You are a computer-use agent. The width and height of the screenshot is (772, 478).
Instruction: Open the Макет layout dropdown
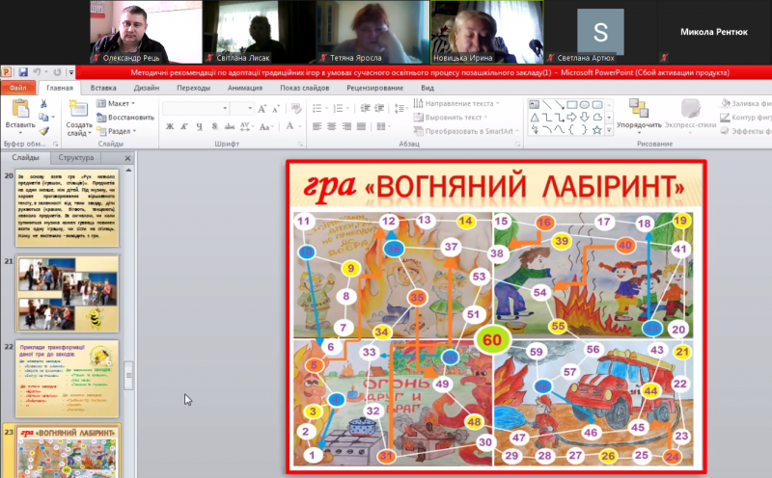[x=116, y=103]
